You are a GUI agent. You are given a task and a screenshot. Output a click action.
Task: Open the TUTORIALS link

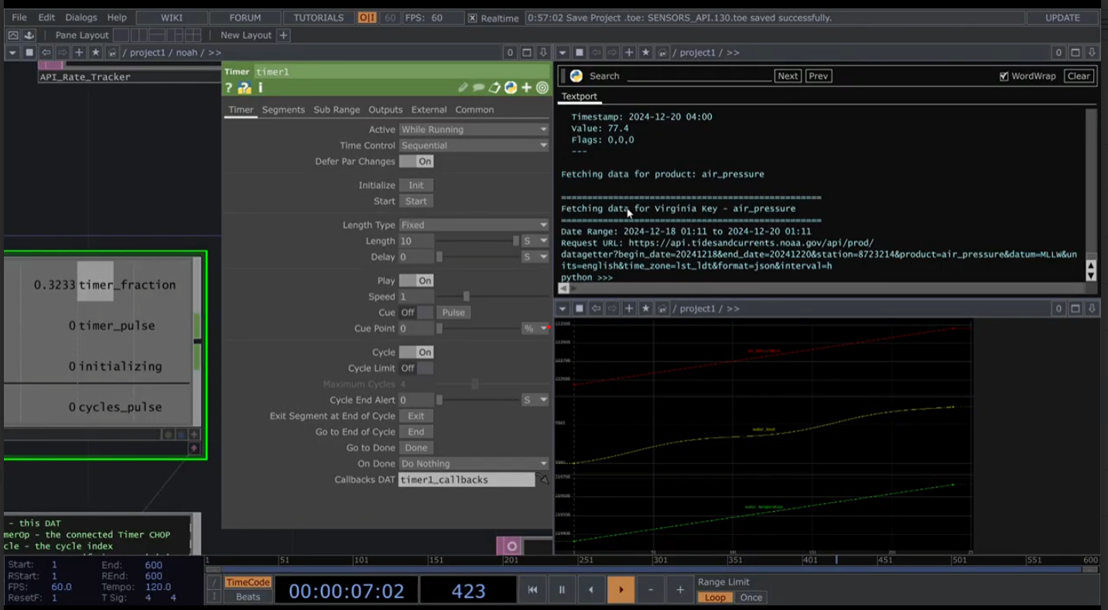[x=318, y=17]
